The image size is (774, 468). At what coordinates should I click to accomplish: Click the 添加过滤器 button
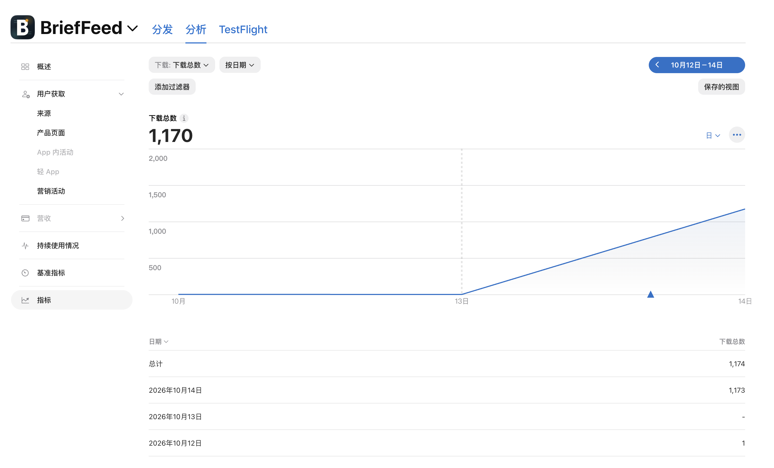click(x=172, y=87)
